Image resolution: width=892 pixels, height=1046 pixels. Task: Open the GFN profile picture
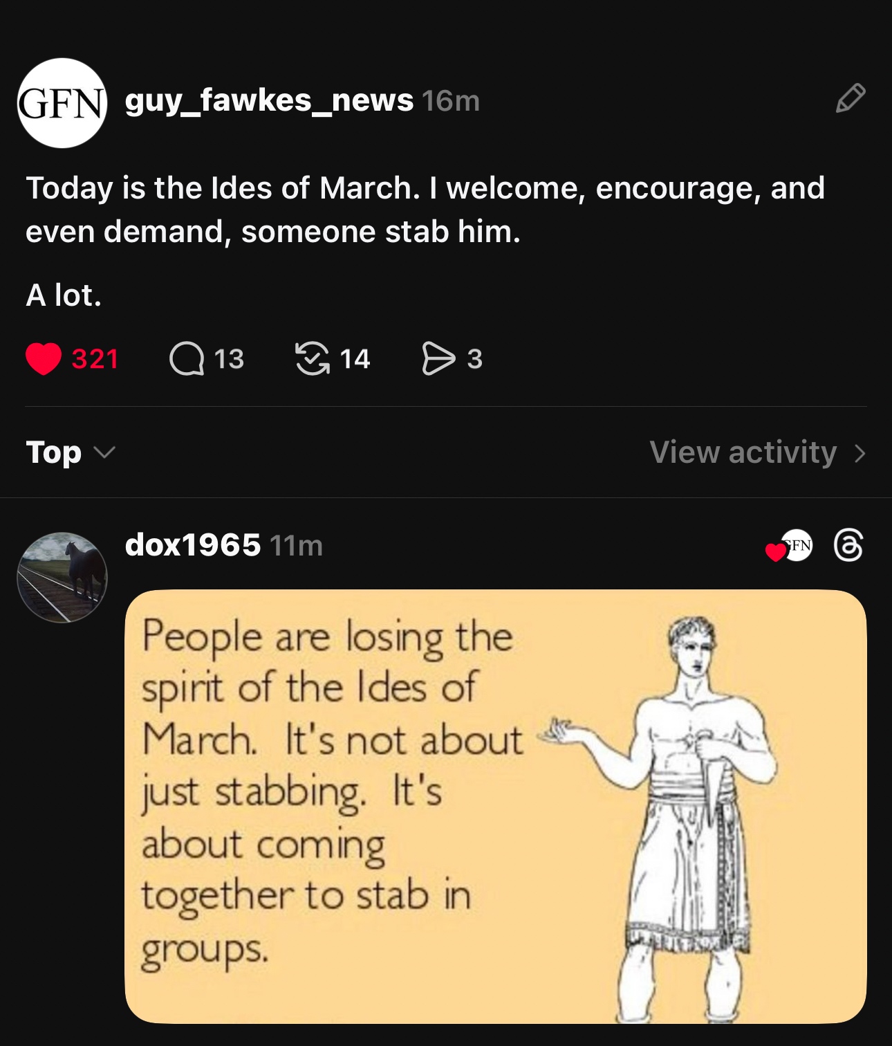(62, 103)
